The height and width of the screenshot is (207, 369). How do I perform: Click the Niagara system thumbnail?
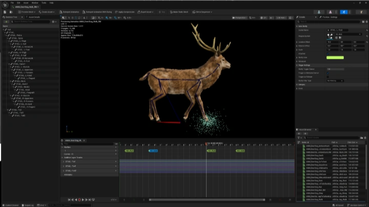click(x=330, y=36)
